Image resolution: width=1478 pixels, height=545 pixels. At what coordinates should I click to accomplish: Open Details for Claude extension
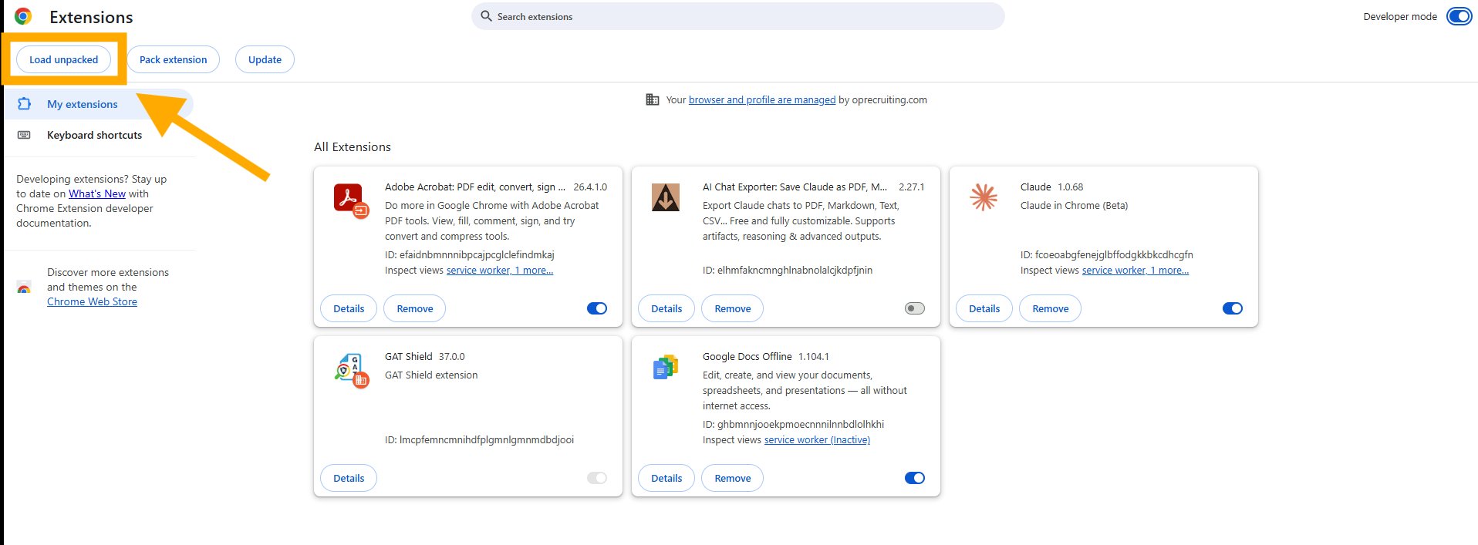[x=984, y=308]
